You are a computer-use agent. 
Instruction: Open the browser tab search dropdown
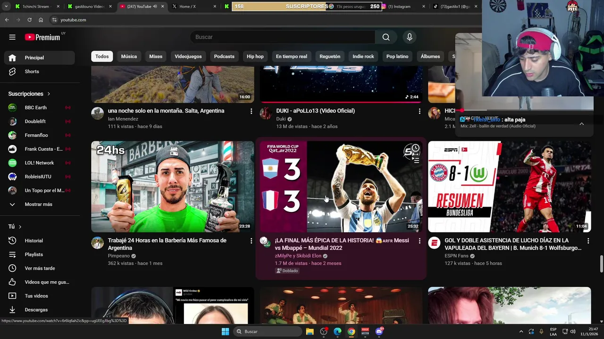7,7
